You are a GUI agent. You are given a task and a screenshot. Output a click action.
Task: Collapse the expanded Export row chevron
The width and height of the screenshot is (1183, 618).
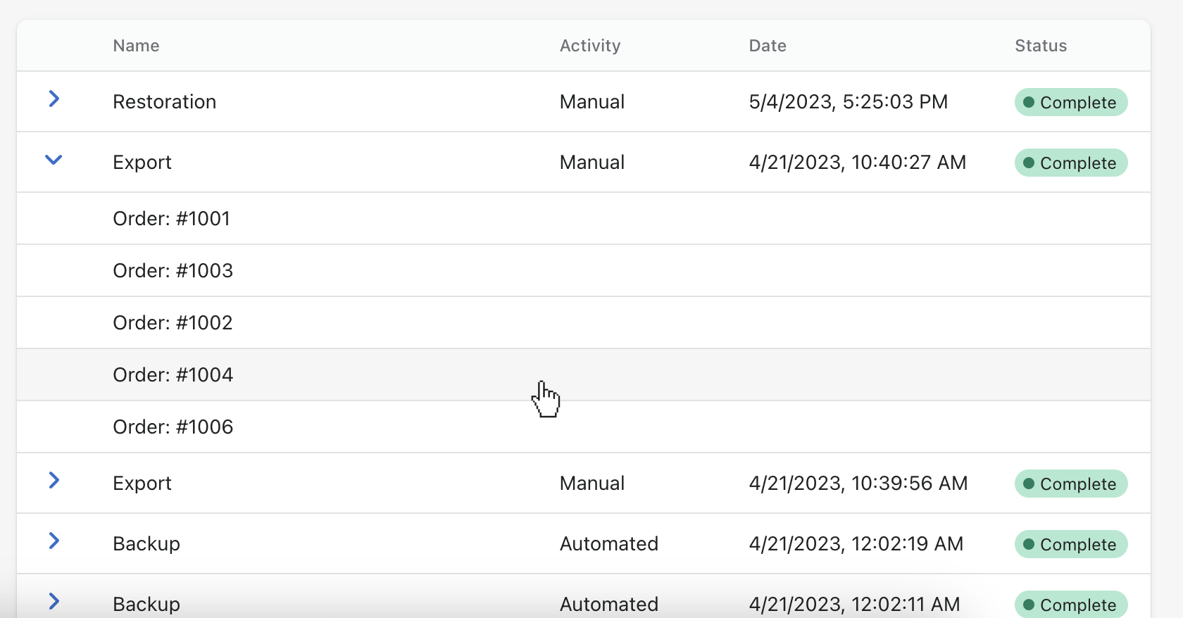54,160
